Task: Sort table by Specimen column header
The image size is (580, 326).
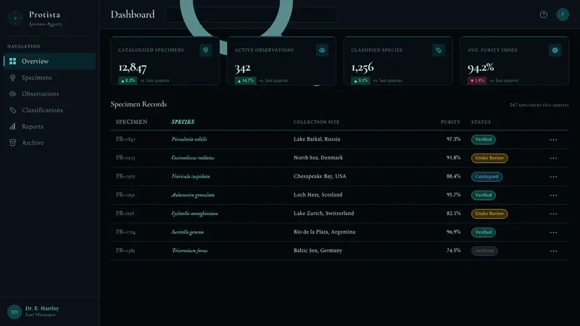Action: coord(132,122)
